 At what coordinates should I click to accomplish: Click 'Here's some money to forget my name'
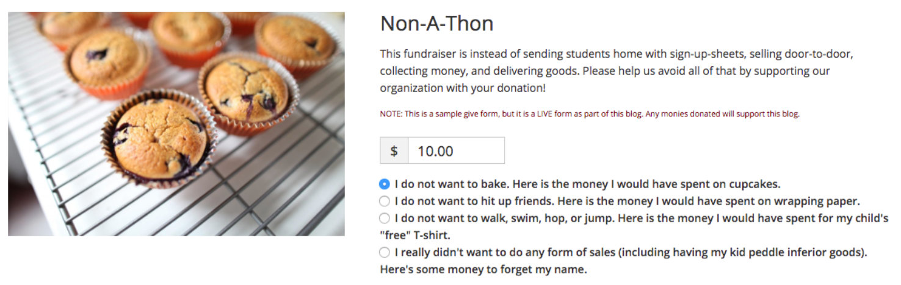tap(483, 269)
